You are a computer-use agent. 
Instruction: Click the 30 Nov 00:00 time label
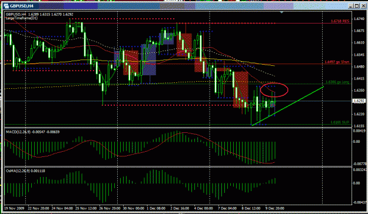(134, 208)
